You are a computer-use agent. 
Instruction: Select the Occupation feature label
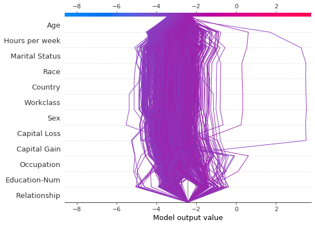point(40,165)
